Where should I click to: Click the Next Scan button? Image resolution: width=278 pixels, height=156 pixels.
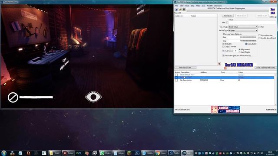(x=242, y=16)
